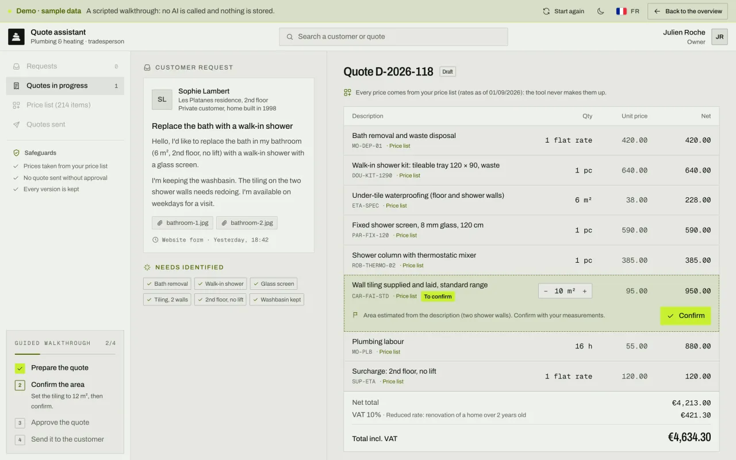
Task: Click the flag icon beside area estimate note
Action: [355, 315]
